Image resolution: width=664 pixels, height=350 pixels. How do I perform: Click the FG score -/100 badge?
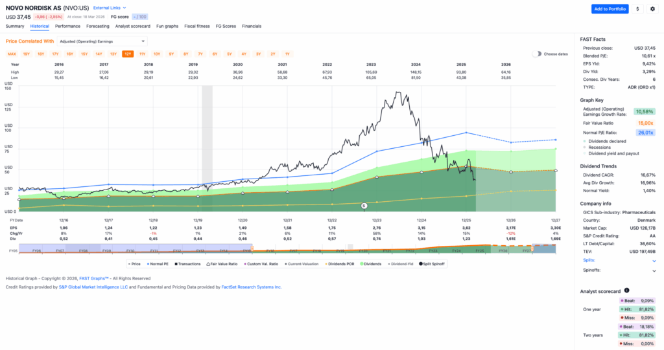(140, 17)
